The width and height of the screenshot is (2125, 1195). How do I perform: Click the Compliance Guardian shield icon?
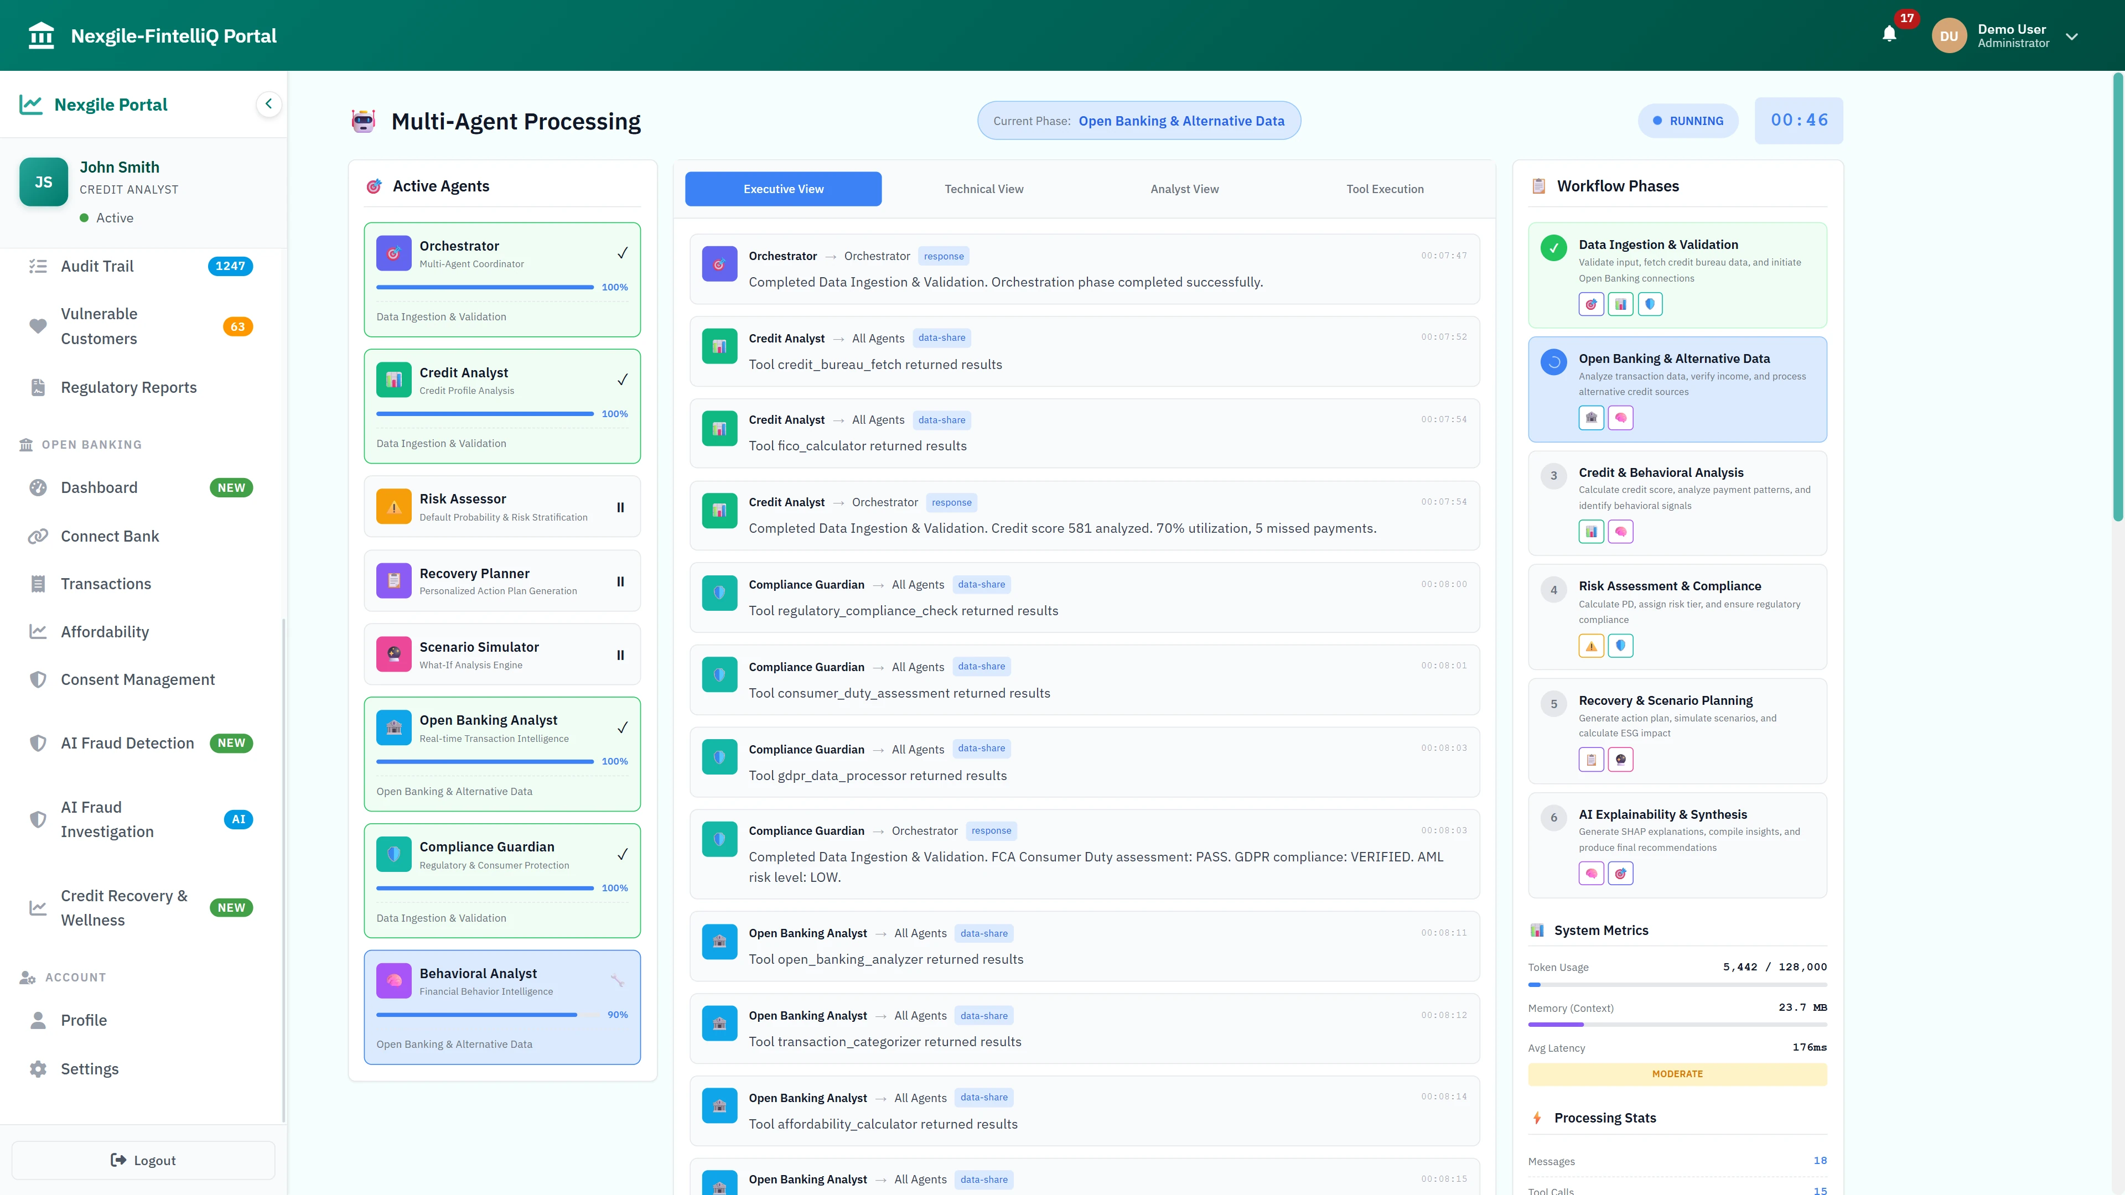point(393,854)
